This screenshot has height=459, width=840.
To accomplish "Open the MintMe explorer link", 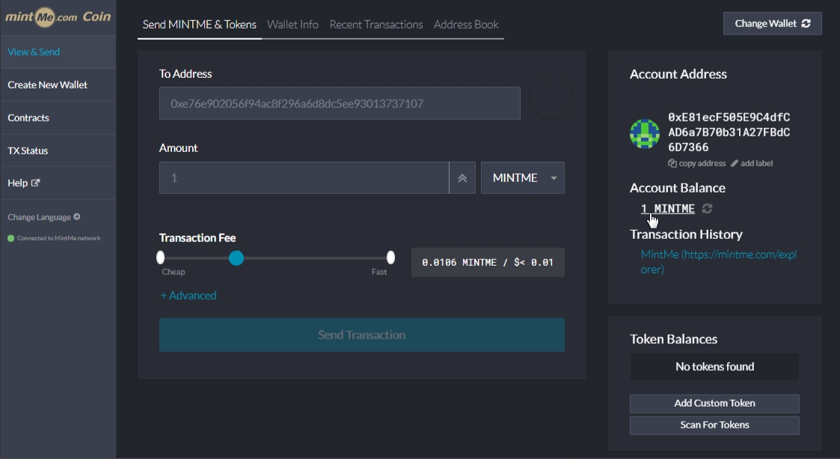I will click(718, 261).
